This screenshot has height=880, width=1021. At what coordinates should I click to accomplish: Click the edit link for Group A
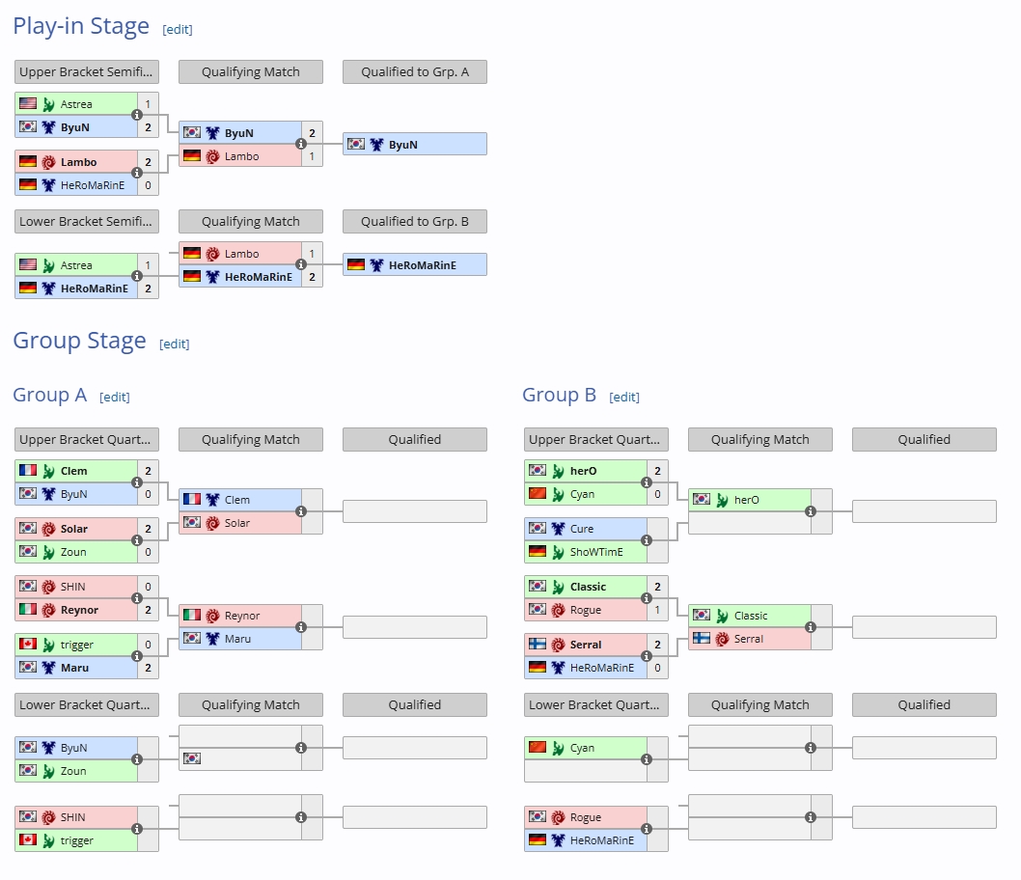(x=115, y=397)
